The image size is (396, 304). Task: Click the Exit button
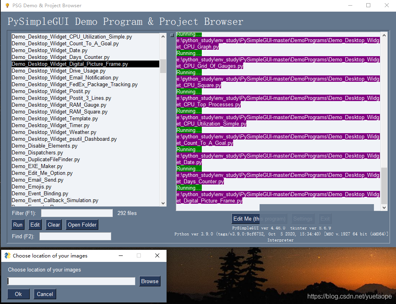pyautogui.click(x=325, y=219)
